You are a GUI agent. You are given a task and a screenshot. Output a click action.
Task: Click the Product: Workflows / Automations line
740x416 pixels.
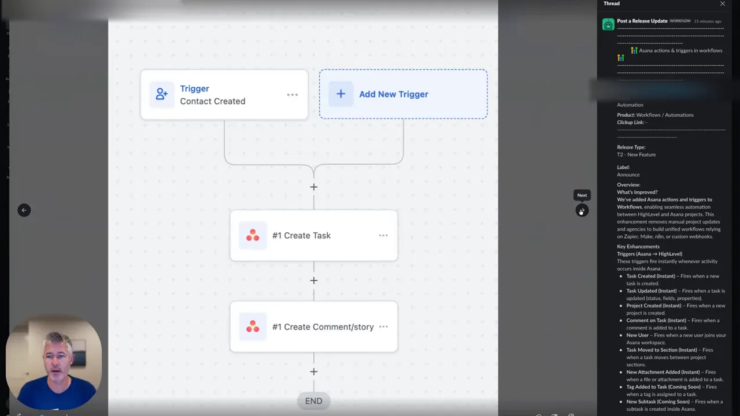pos(655,115)
